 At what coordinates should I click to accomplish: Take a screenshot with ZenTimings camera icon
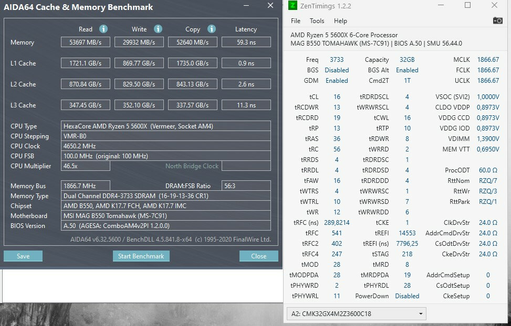(497, 21)
